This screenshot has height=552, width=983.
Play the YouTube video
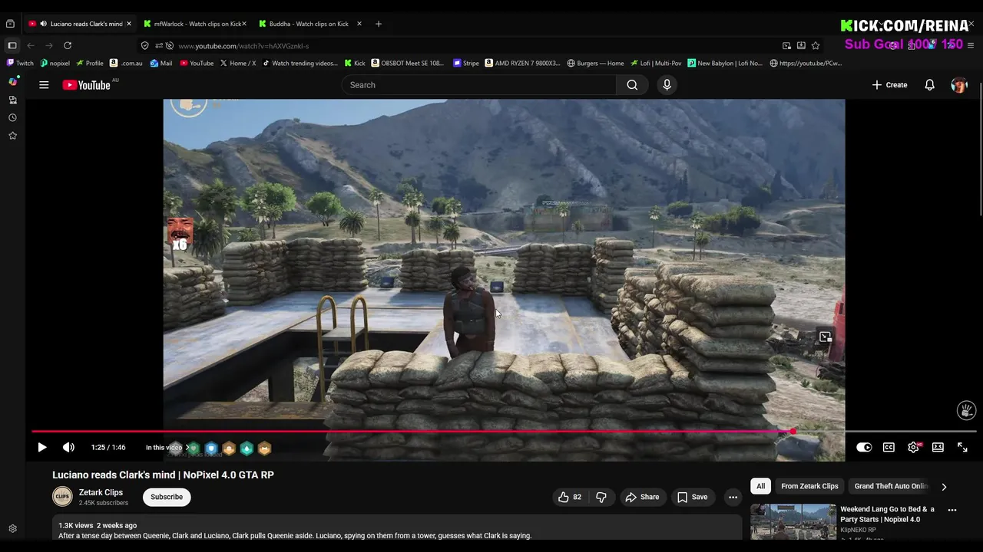click(42, 447)
